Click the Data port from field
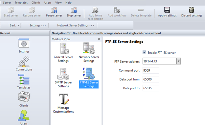Screen dimensions: 205x125 tap(151, 79)
